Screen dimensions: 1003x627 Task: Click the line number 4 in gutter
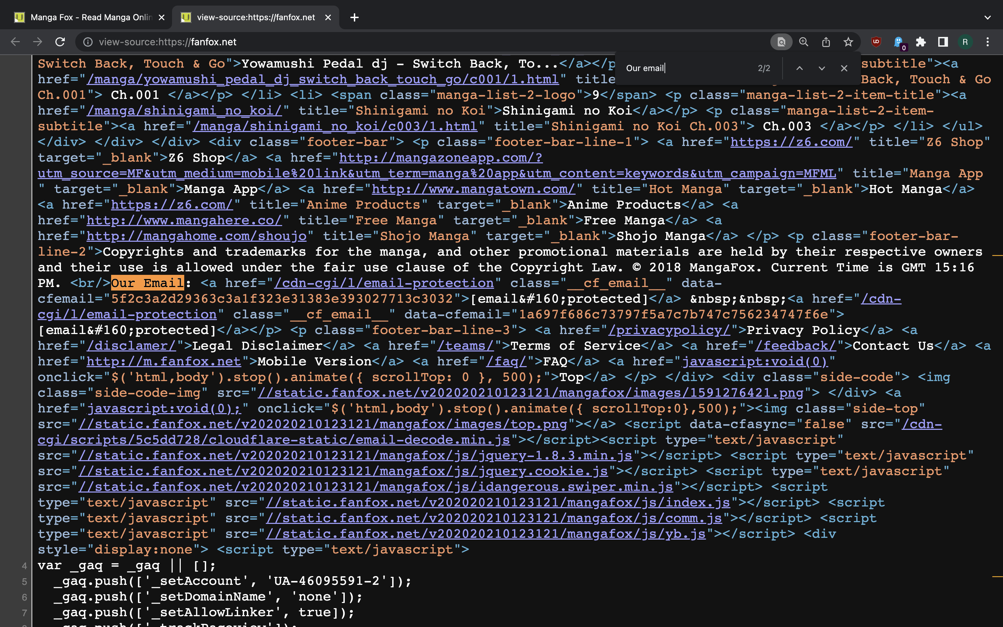[x=24, y=566]
